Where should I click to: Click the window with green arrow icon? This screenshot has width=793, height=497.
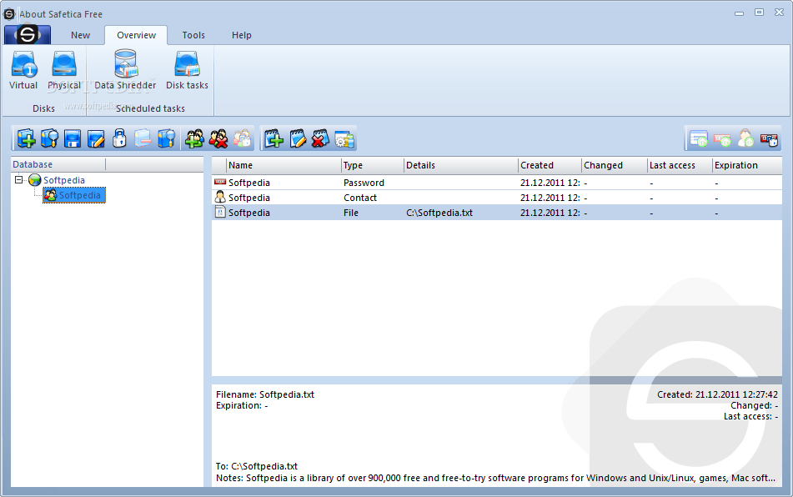[x=699, y=138]
